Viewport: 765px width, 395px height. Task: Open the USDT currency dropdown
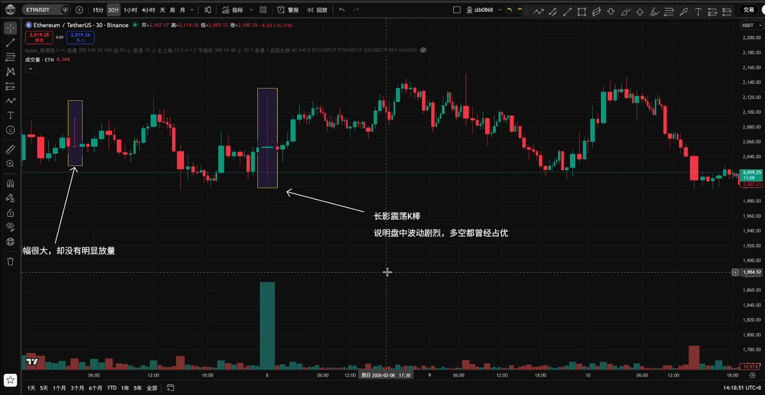(x=751, y=25)
